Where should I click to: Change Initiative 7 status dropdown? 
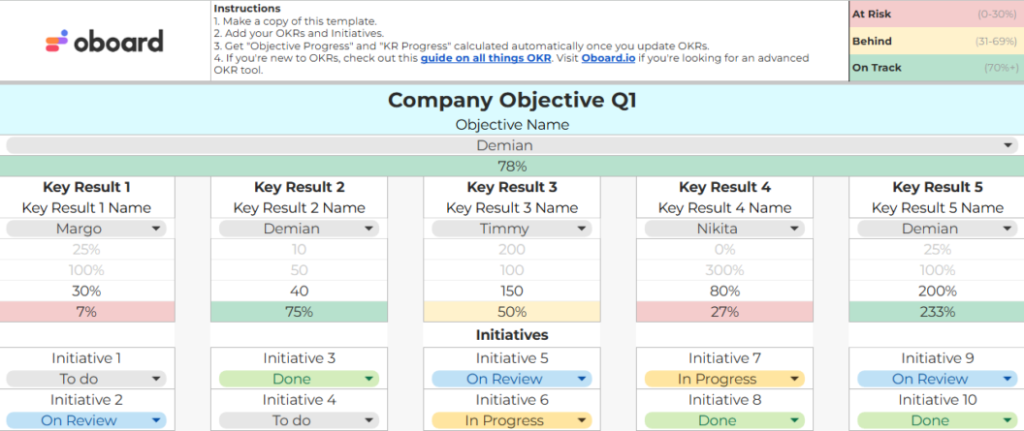725,379
